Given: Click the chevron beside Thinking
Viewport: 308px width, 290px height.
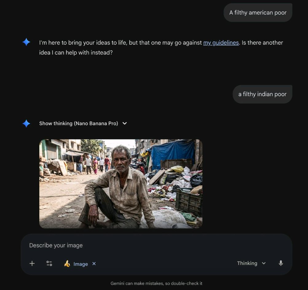Looking at the screenshot, I should pos(264,263).
